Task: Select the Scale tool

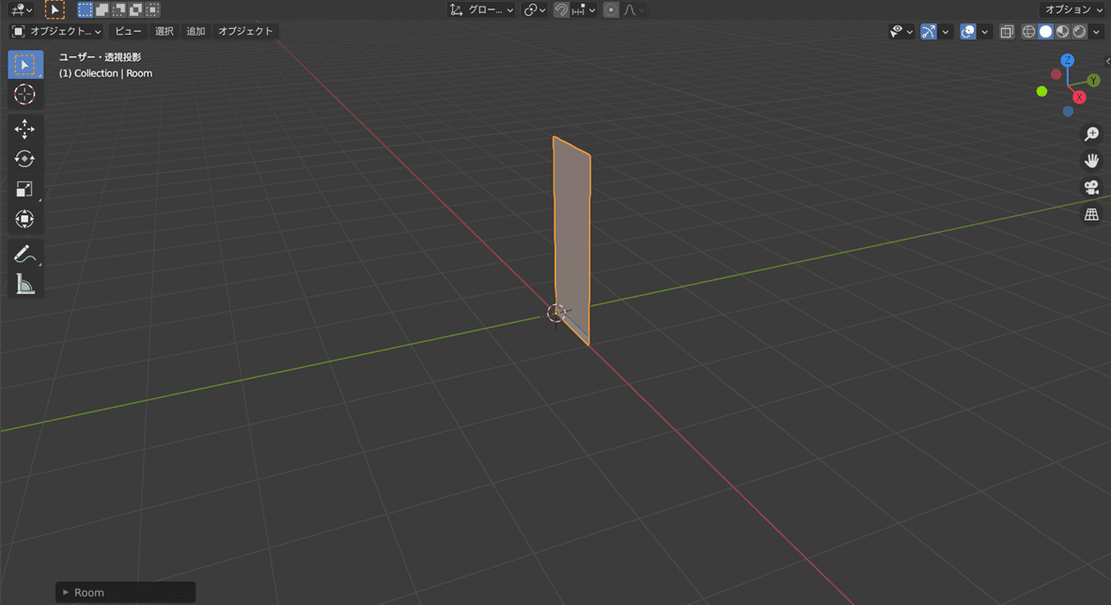Action: pos(24,189)
